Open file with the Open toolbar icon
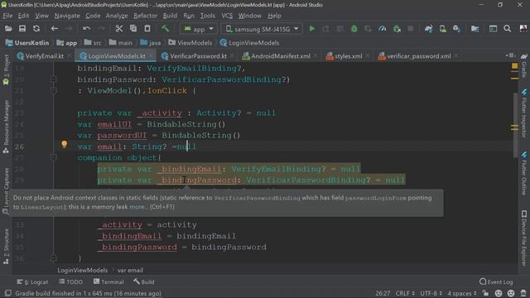 pos(8,29)
